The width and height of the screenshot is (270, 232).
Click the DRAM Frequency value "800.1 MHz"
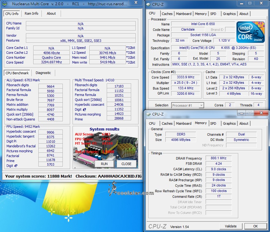218,158
